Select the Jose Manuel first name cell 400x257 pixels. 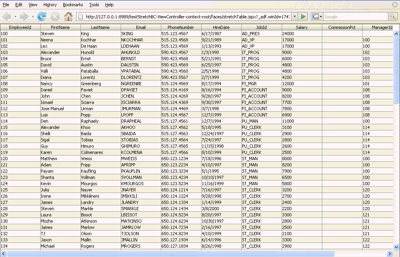[x=61, y=109]
